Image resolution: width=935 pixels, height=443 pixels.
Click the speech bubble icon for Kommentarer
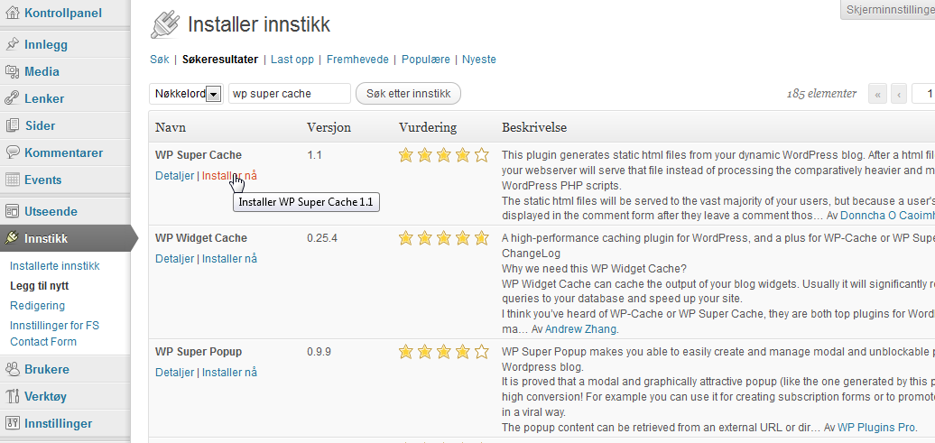tap(12, 152)
